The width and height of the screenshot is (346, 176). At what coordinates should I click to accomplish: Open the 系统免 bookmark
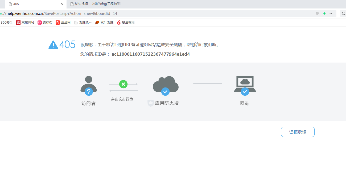coord(83,23)
